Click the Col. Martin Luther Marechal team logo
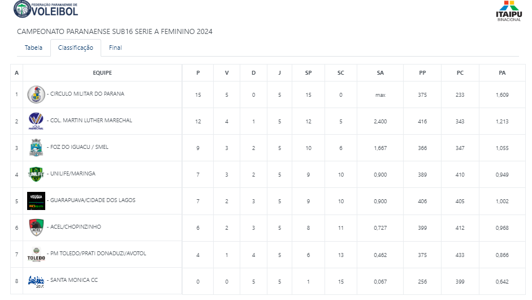 pos(36,121)
